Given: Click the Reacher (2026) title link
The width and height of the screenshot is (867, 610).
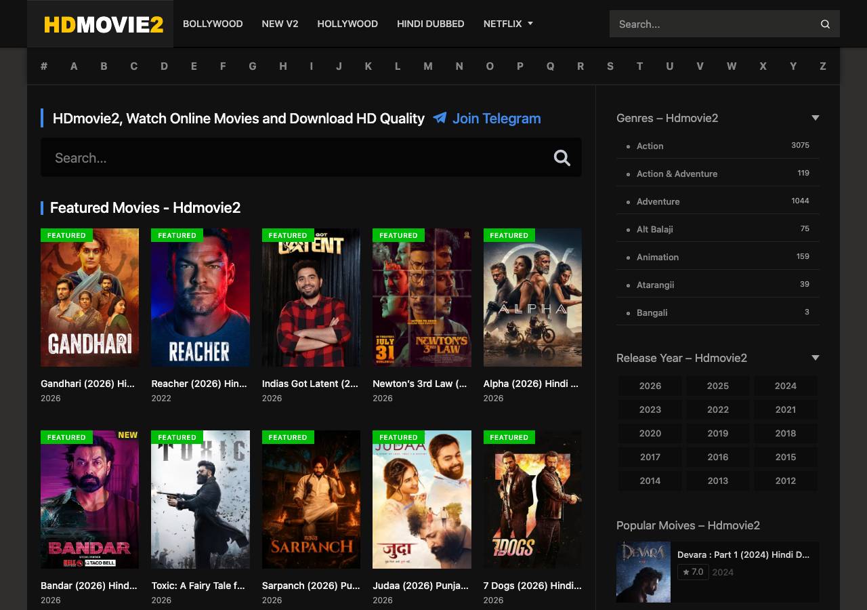Looking at the screenshot, I should (x=199, y=384).
